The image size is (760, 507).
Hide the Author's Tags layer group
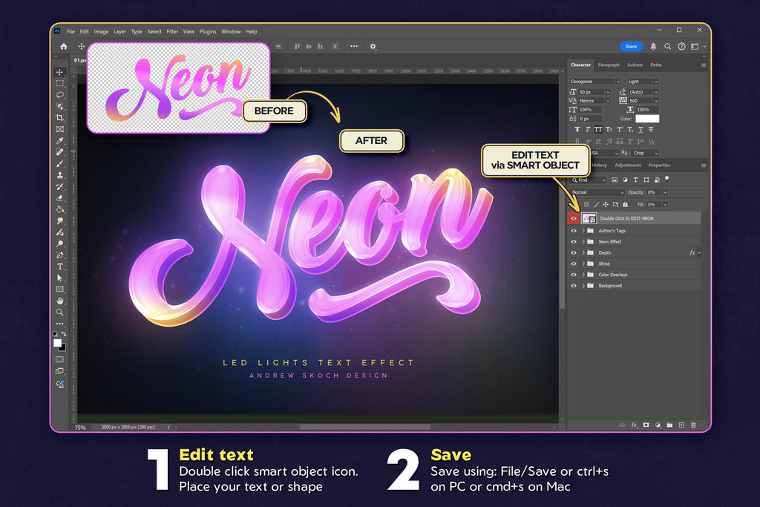click(x=574, y=231)
